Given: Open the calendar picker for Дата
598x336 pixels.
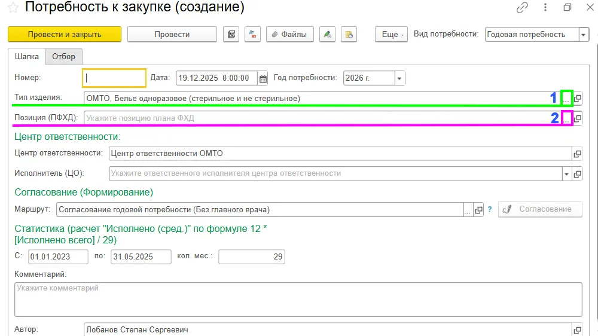Looking at the screenshot, I should click(x=263, y=78).
